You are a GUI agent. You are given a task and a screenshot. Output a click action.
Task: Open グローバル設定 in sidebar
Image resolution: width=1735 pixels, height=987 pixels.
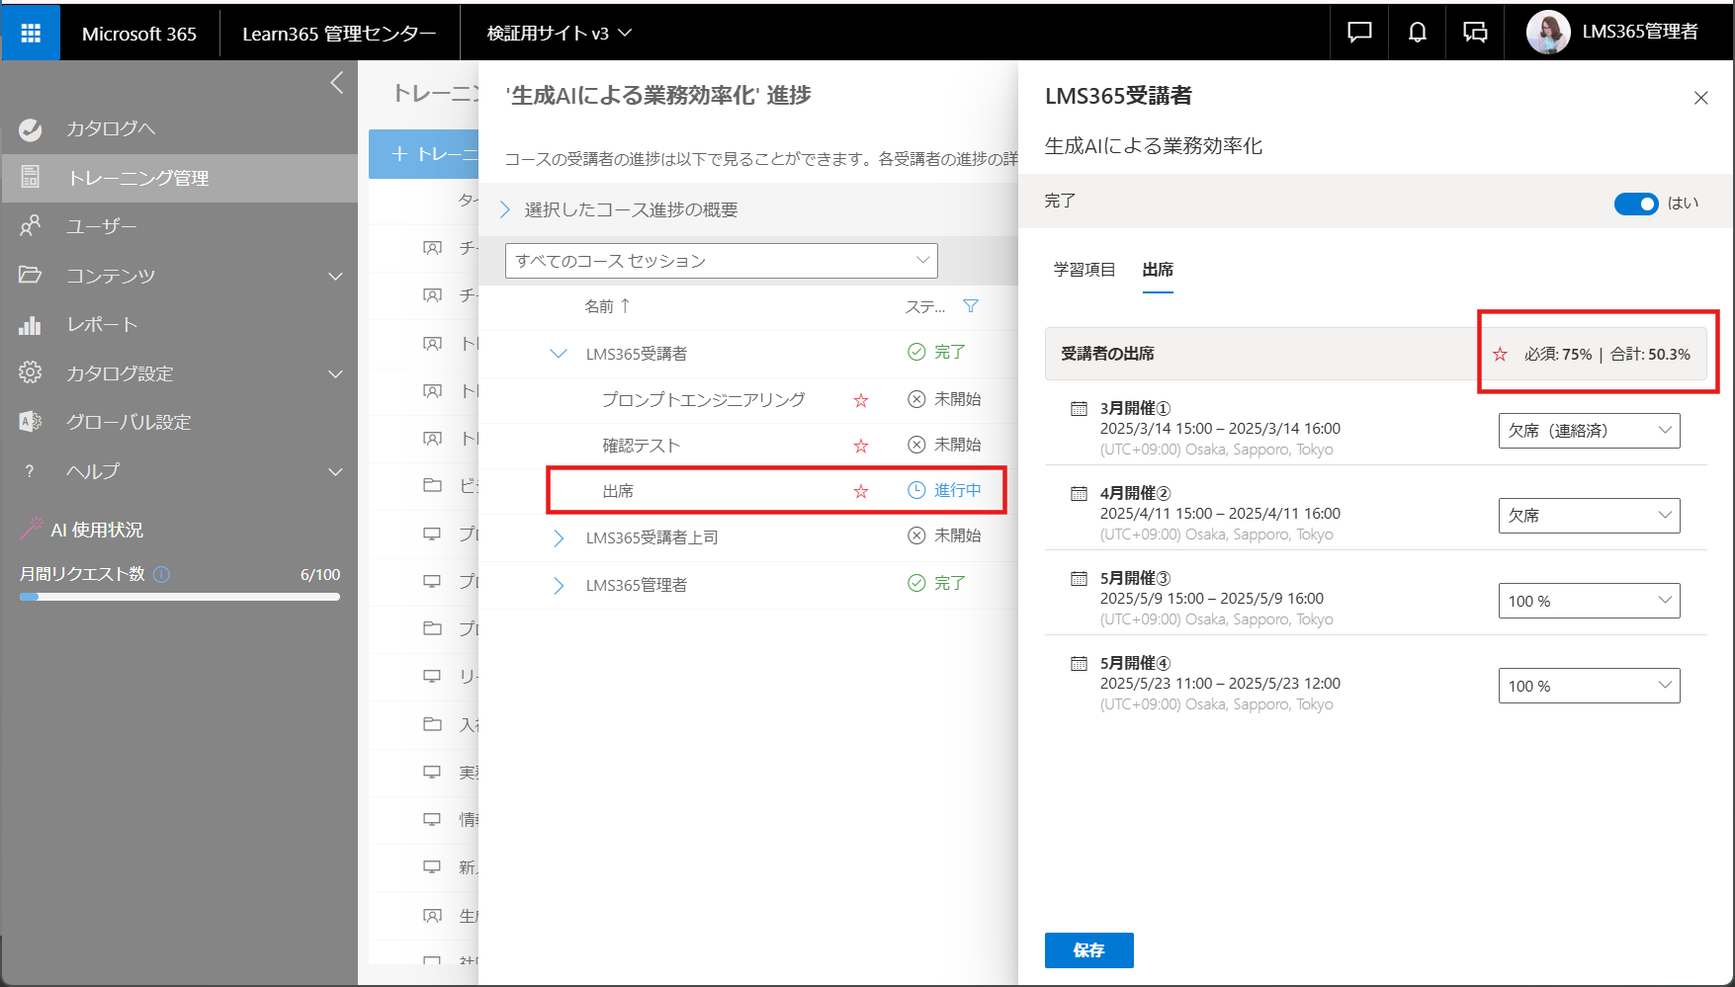coord(129,422)
